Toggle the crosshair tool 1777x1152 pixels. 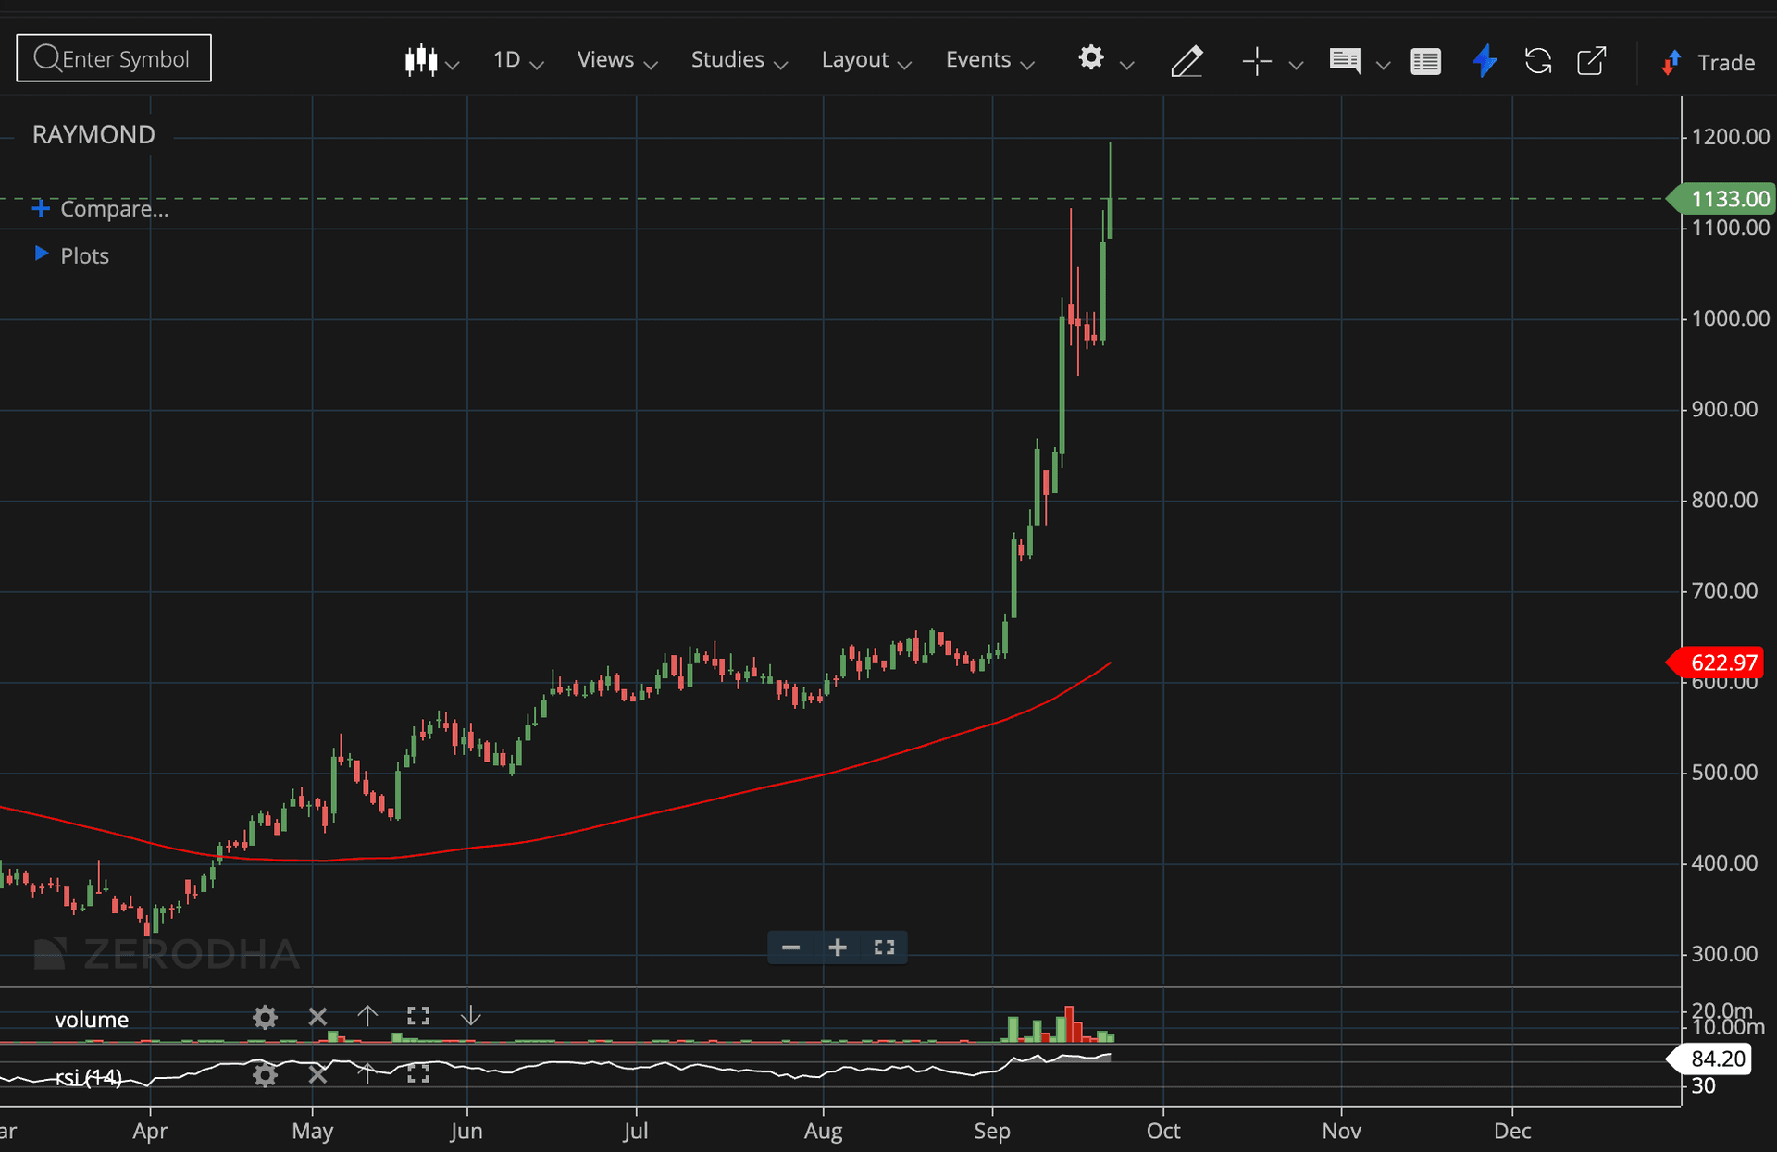pos(1257,61)
